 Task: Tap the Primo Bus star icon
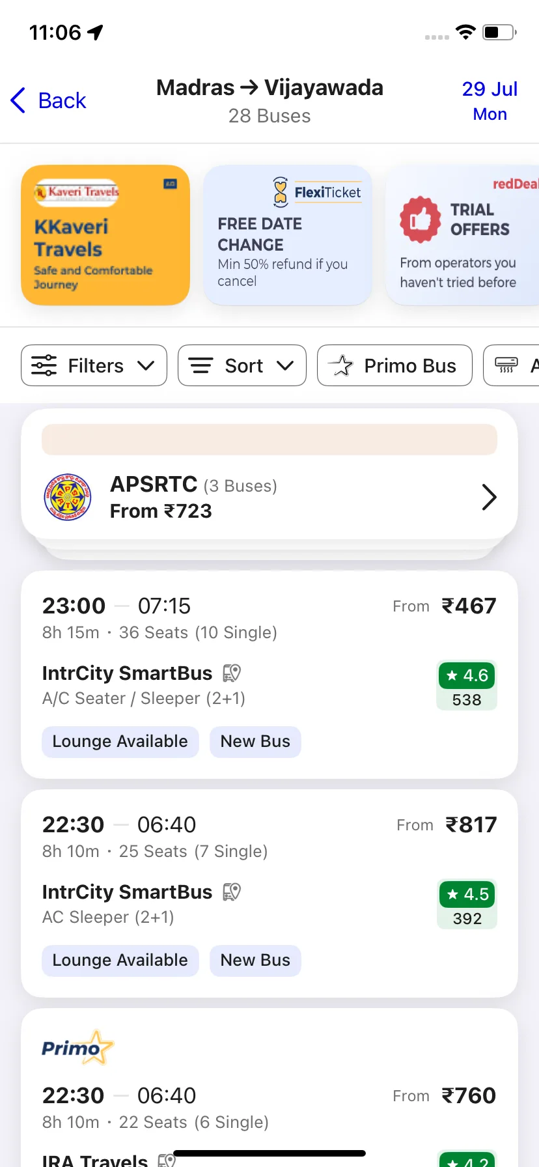point(340,365)
